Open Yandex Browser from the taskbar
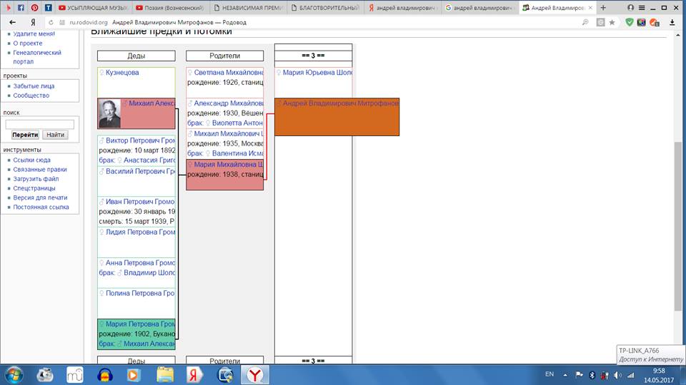The height and width of the screenshot is (385, 686). pyautogui.click(x=255, y=374)
